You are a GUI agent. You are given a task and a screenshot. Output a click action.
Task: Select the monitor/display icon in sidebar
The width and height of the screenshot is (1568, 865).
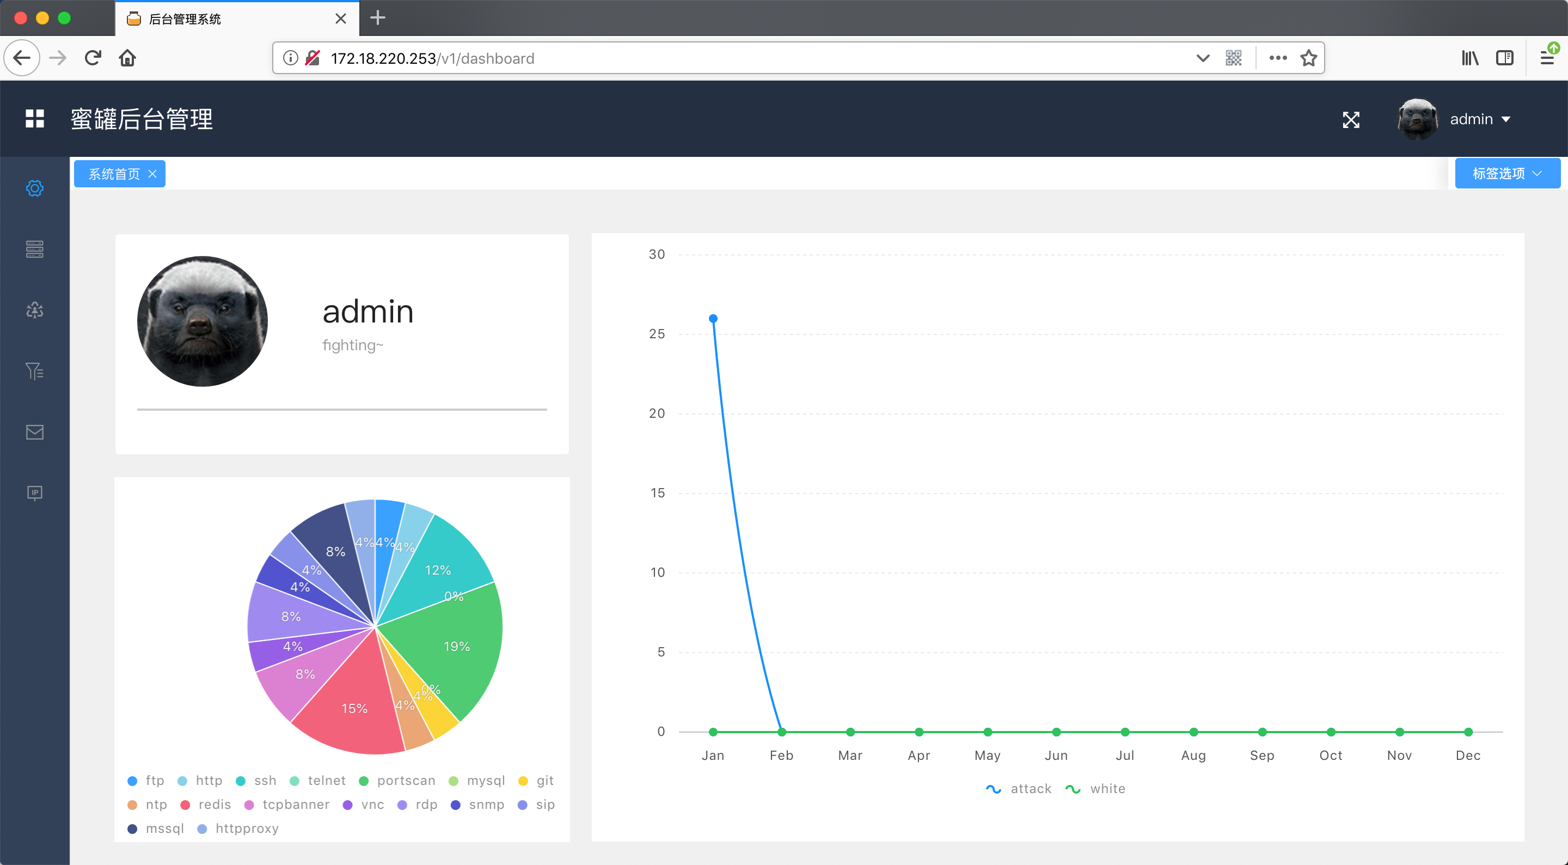tap(34, 492)
